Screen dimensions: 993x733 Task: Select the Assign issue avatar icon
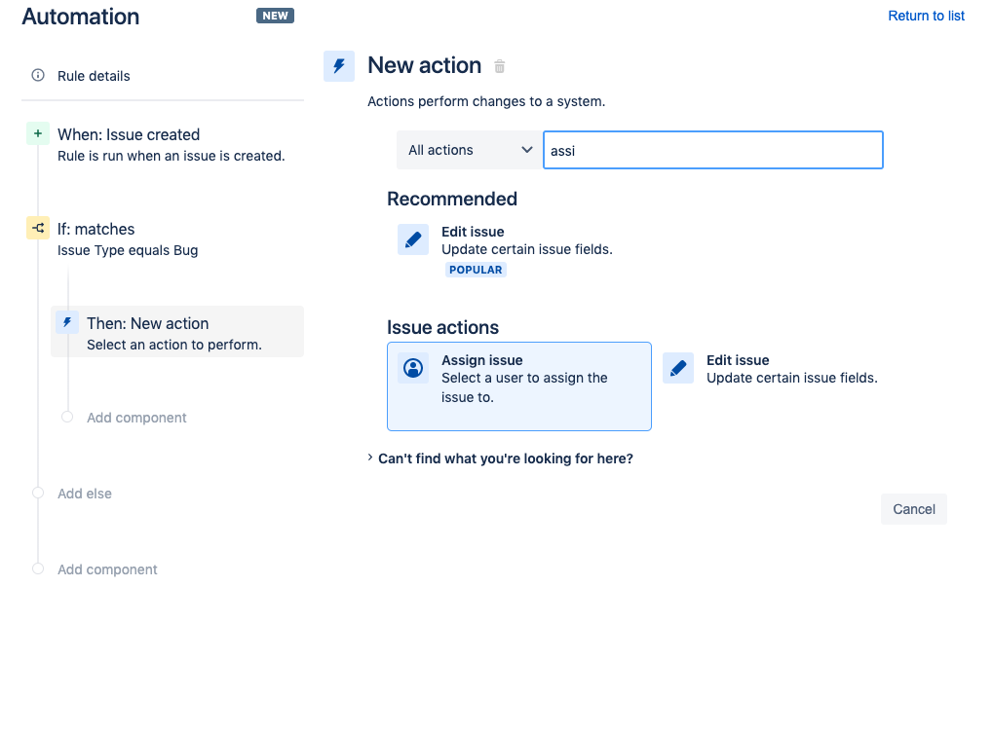click(x=411, y=367)
